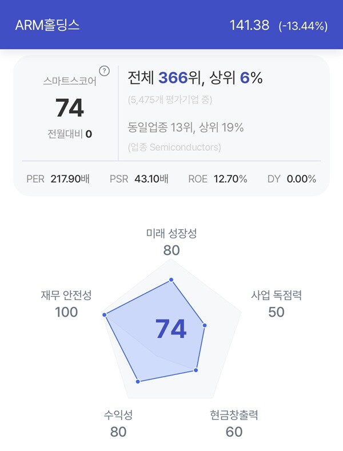The height and width of the screenshot is (451, 343).
Task: Tap the 재무 안전성 100 label
Action: click(x=66, y=304)
